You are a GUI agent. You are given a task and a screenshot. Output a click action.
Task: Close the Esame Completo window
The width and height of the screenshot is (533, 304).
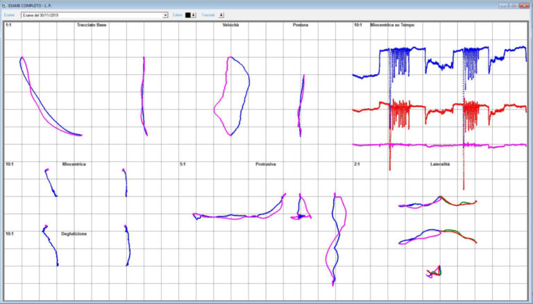tap(524, 5)
